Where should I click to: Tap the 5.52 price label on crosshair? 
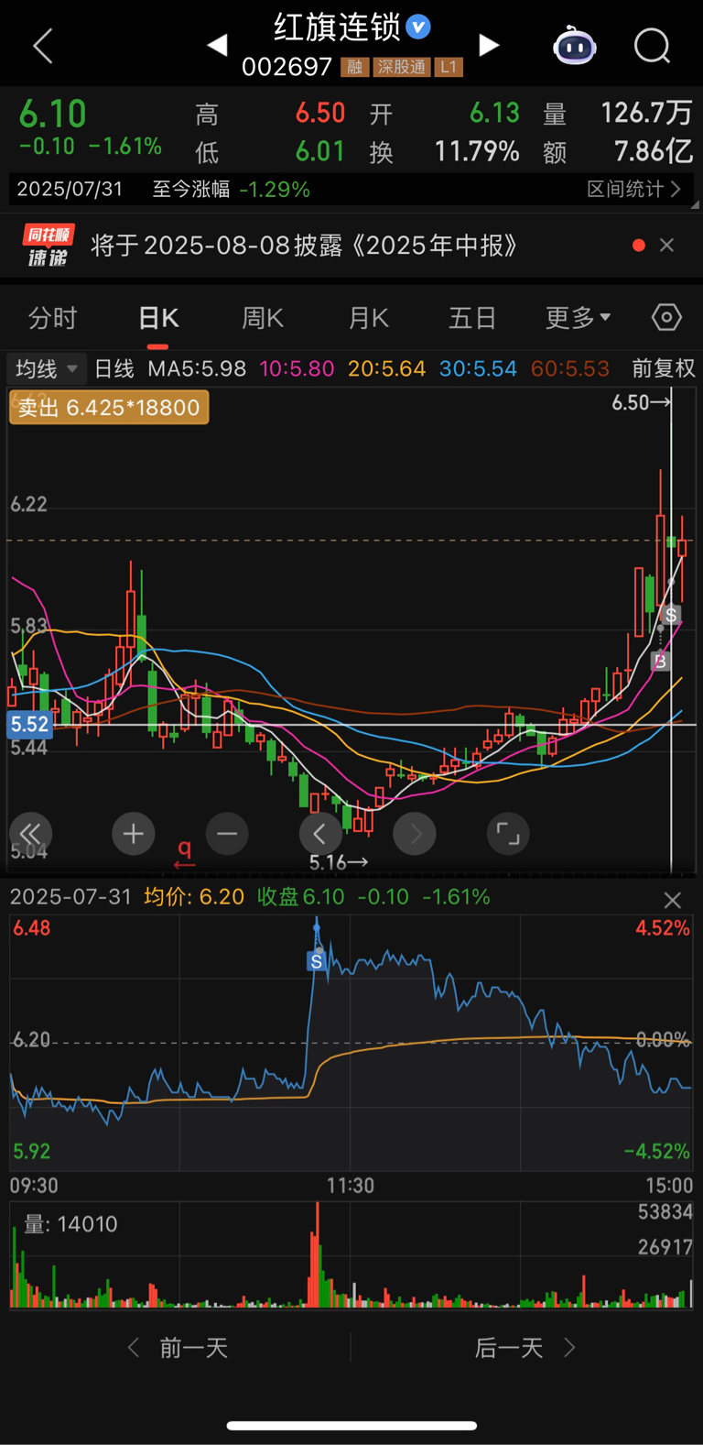coord(29,724)
